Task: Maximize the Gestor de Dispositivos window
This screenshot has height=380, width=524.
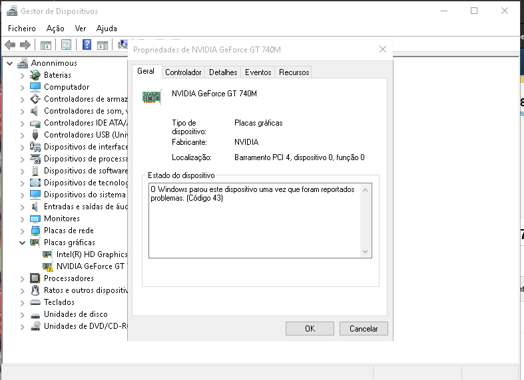Action: tap(474, 11)
